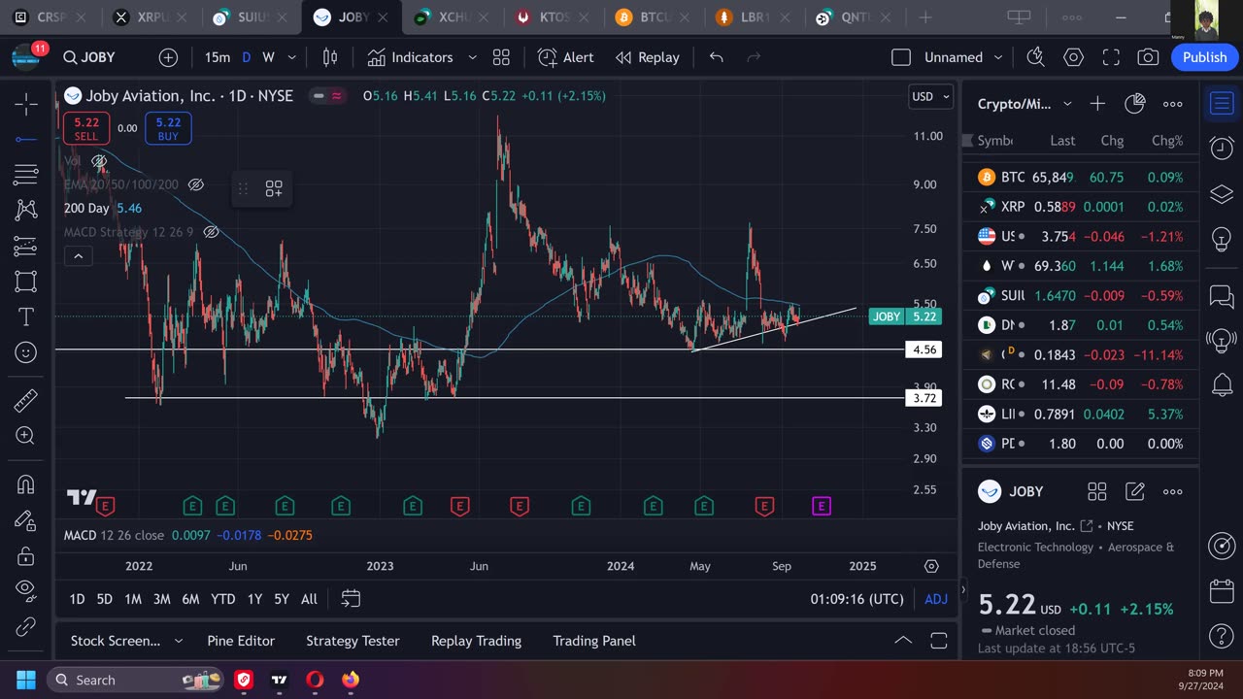Toggle Vol indicator visibility
This screenshot has height=699, width=1243.
99,160
